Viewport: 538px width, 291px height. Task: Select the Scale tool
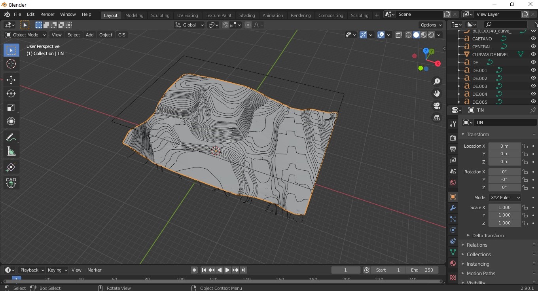click(x=11, y=107)
